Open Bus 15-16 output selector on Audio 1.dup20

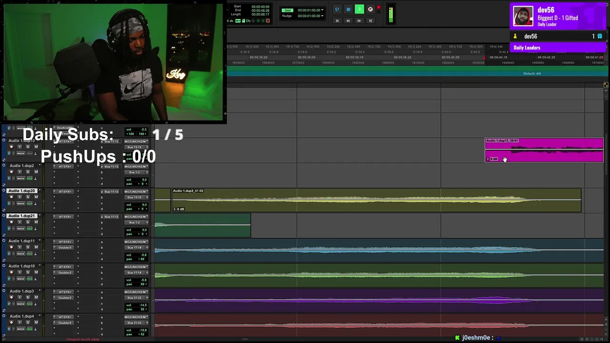tap(134, 197)
